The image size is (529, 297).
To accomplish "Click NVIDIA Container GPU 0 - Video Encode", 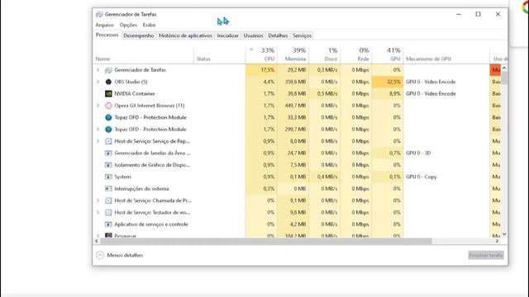I will (431, 93).
